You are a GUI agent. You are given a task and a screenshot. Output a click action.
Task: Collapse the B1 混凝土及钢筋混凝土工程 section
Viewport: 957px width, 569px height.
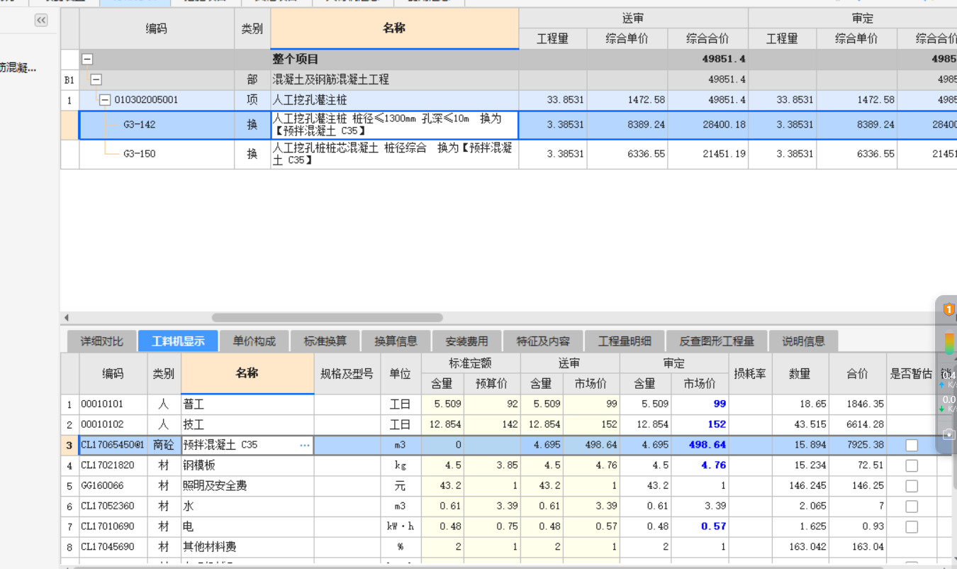(96, 80)
